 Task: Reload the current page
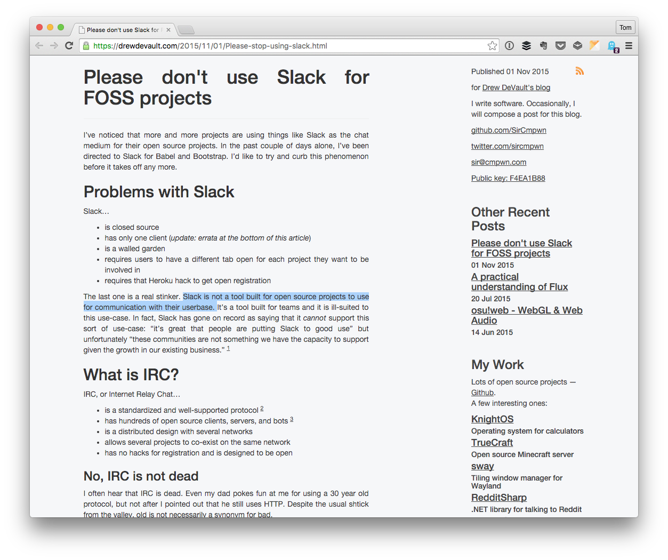point(69,45)
